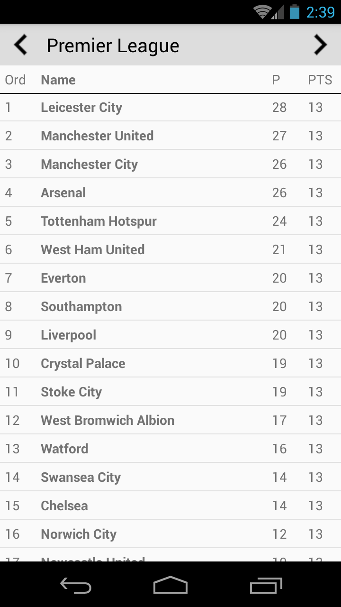This screenshot has height=607, width=341.
Task: Click the Name column header
Action: [58, 80]
